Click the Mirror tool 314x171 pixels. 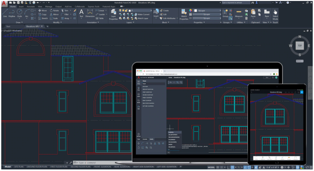[x=54, y=14]
